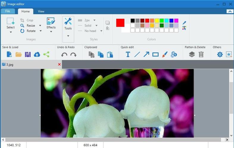The image size is (234, 148).
Task: Click the crown icon in Others
Action: tap(229, 54)
